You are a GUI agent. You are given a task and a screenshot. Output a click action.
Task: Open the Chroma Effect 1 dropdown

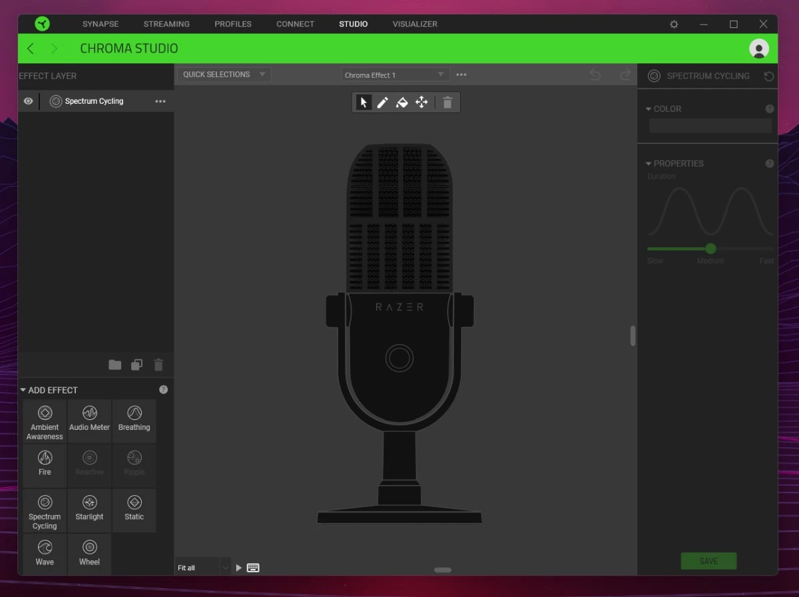pos(395,75)
